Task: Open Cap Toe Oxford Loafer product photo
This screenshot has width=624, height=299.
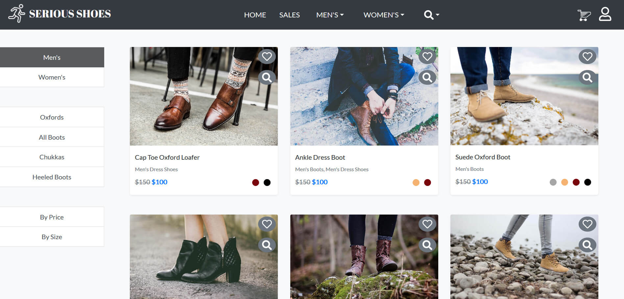Action: pyautogui.click(x=204, y=96)
